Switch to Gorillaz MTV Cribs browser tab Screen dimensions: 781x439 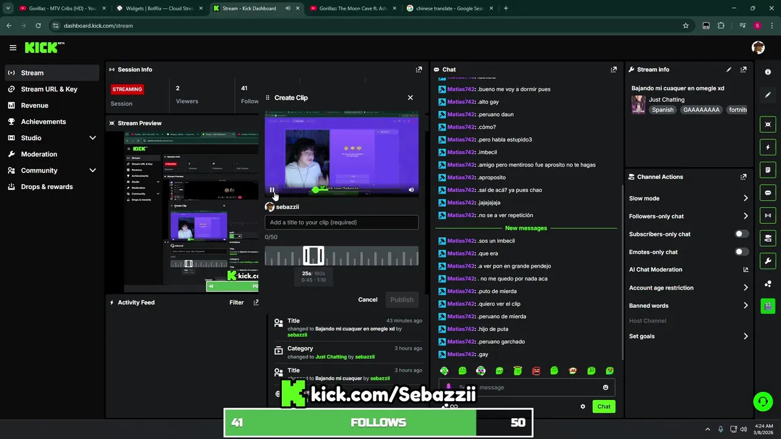62,9
